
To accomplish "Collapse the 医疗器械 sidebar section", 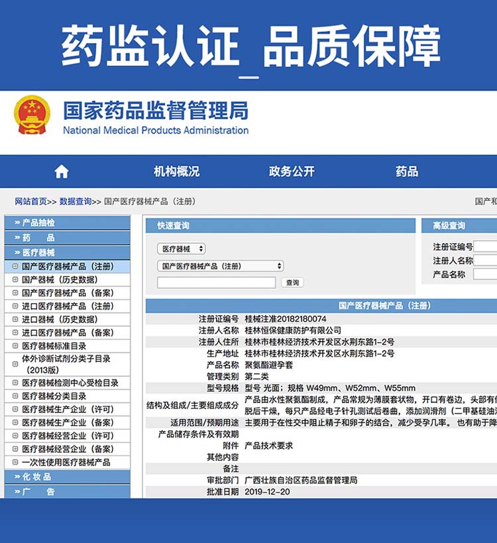I will click(68, 253).
